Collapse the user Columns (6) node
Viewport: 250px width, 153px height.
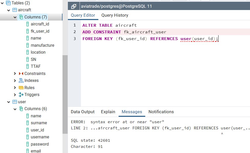click(15, 109)
